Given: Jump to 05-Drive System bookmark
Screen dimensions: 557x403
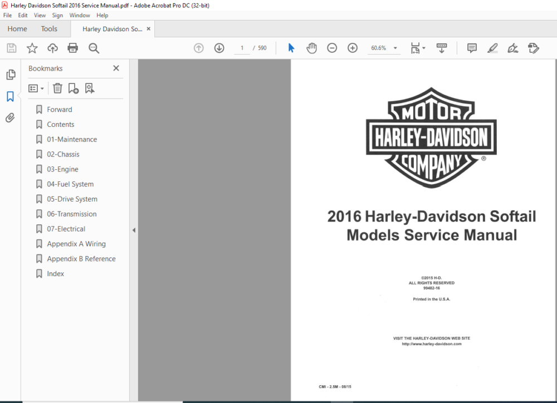Looking at the screenshot, I should pyautogui.click(x=72, y=199).
